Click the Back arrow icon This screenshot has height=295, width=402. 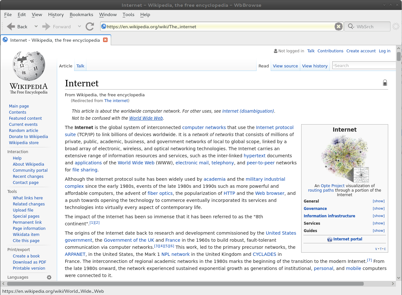click(11, 27)
